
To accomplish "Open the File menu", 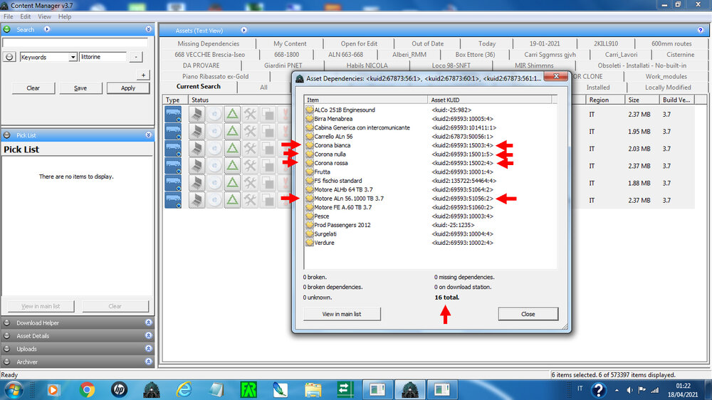I will pyautogui.click(x=8, y=17).
